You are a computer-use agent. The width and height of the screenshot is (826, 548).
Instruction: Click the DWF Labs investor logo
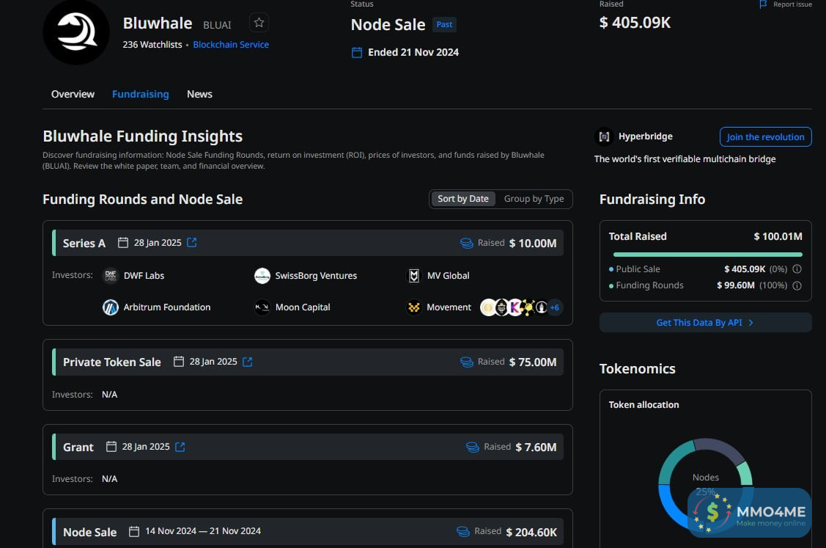click(x=111, y=276)
